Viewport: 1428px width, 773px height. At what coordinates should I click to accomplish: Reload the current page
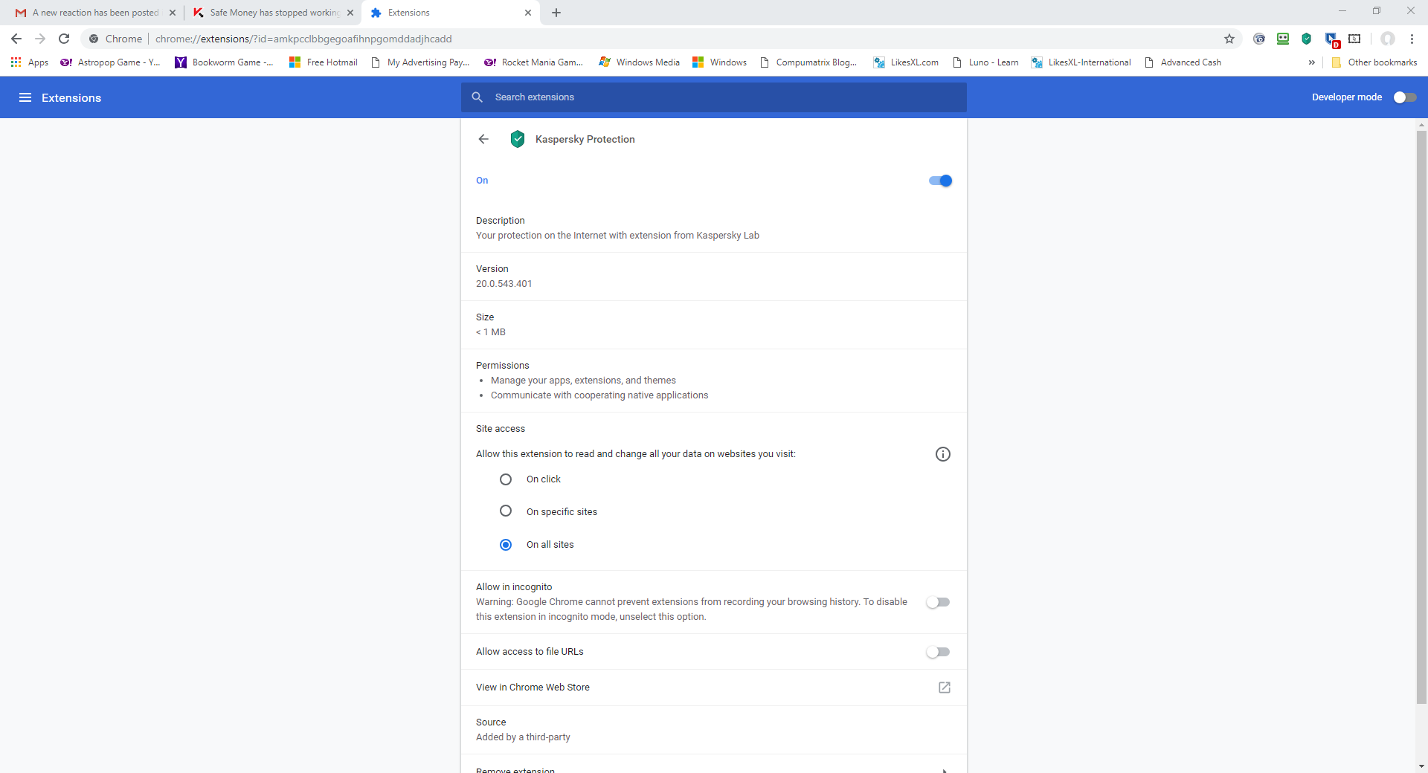click(64, 39)
